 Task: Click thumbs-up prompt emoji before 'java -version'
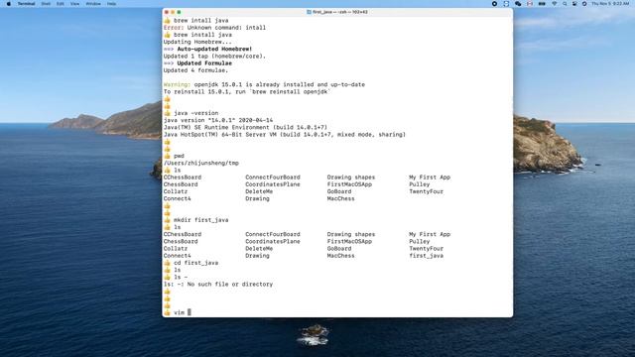[168, 113]
